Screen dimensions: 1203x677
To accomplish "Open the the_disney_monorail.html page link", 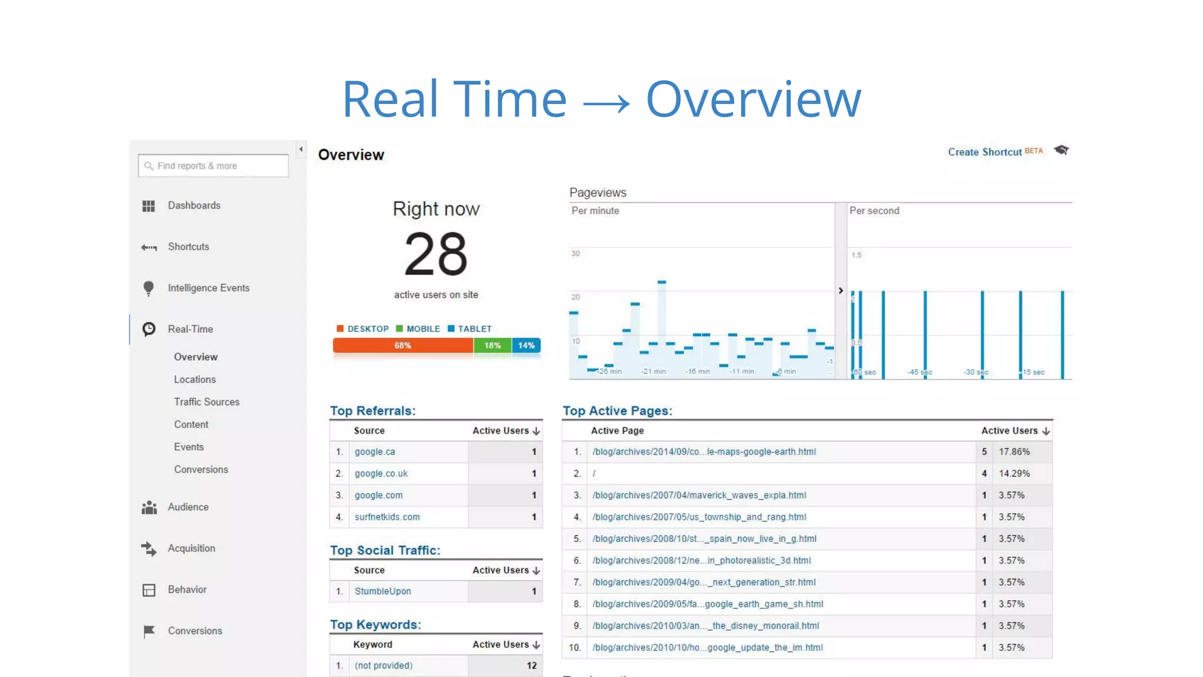I will point(706,626).
